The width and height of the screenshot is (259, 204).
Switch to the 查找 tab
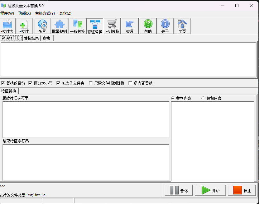coord(46,38)
